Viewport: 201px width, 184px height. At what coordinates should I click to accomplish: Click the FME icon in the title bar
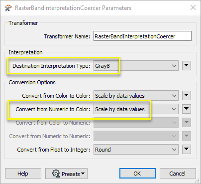(x=8, y=8)
